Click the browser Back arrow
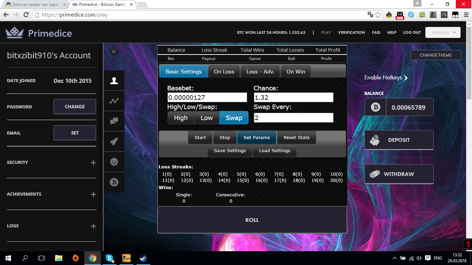 [6, 15]
